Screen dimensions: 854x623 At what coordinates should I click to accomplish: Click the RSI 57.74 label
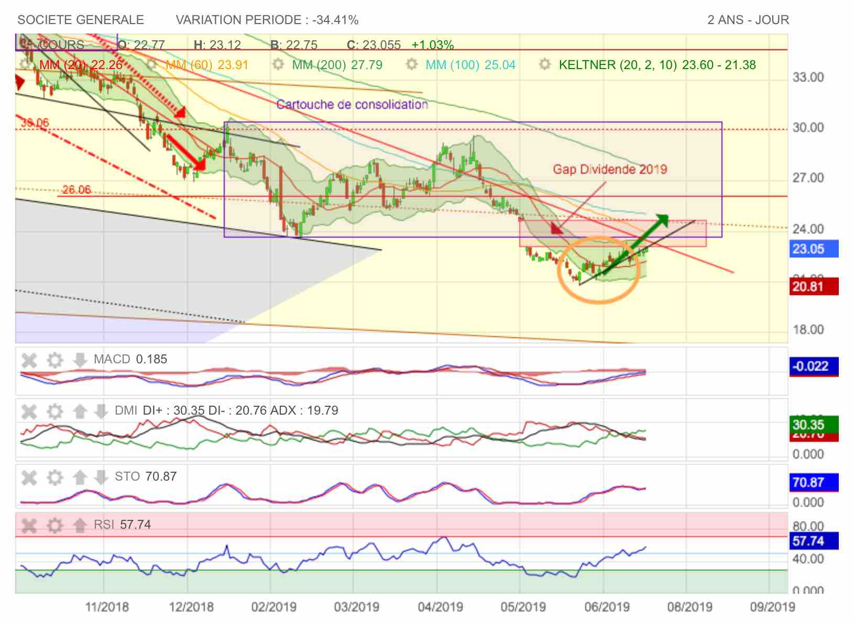point(123,525)
